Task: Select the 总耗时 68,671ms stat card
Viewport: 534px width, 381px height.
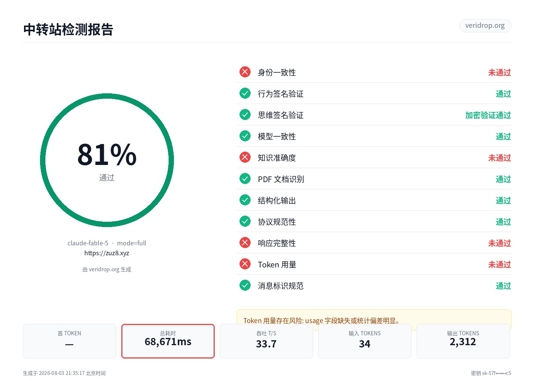Action: [x=168, y=341]
